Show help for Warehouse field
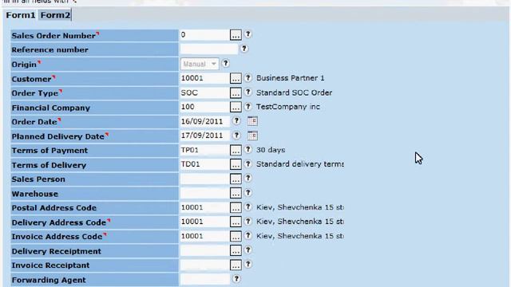Image resolution: width=511 pixels, height=287 pixels. (x=248, y=193)
